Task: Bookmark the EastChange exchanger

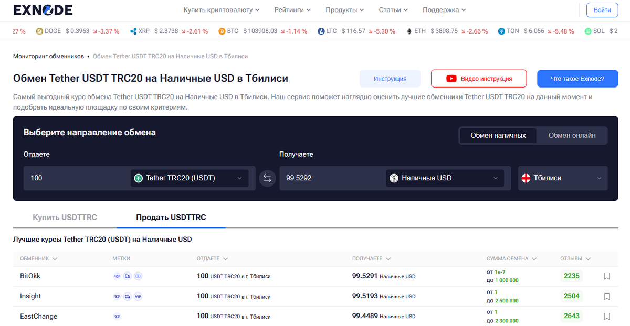Action: click(606, 316)
